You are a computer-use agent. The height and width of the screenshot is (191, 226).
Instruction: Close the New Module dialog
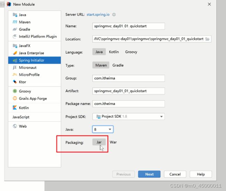(x=209, y=4)
